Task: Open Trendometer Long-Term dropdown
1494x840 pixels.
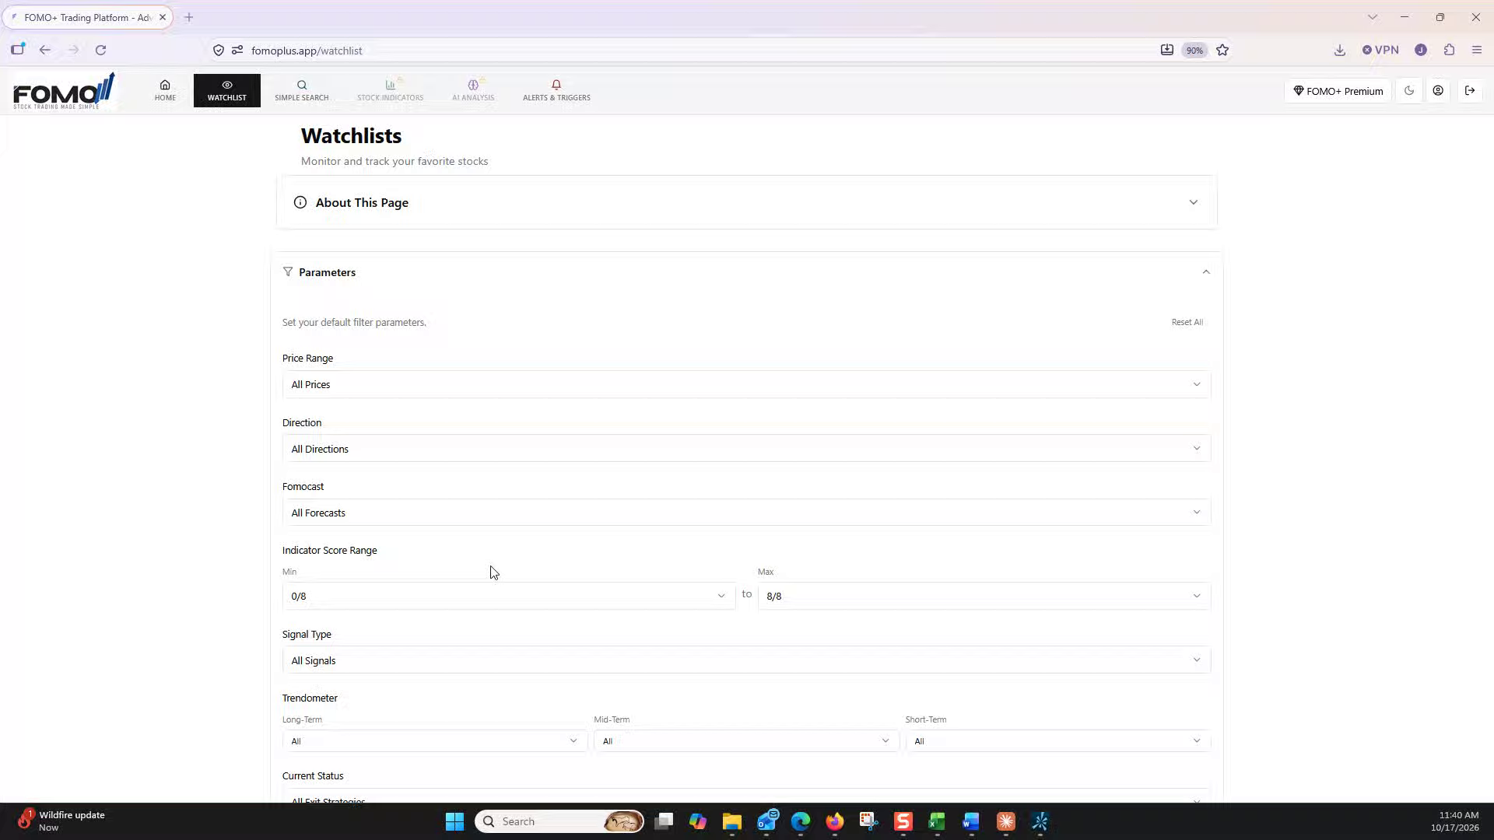Action: 434,741
